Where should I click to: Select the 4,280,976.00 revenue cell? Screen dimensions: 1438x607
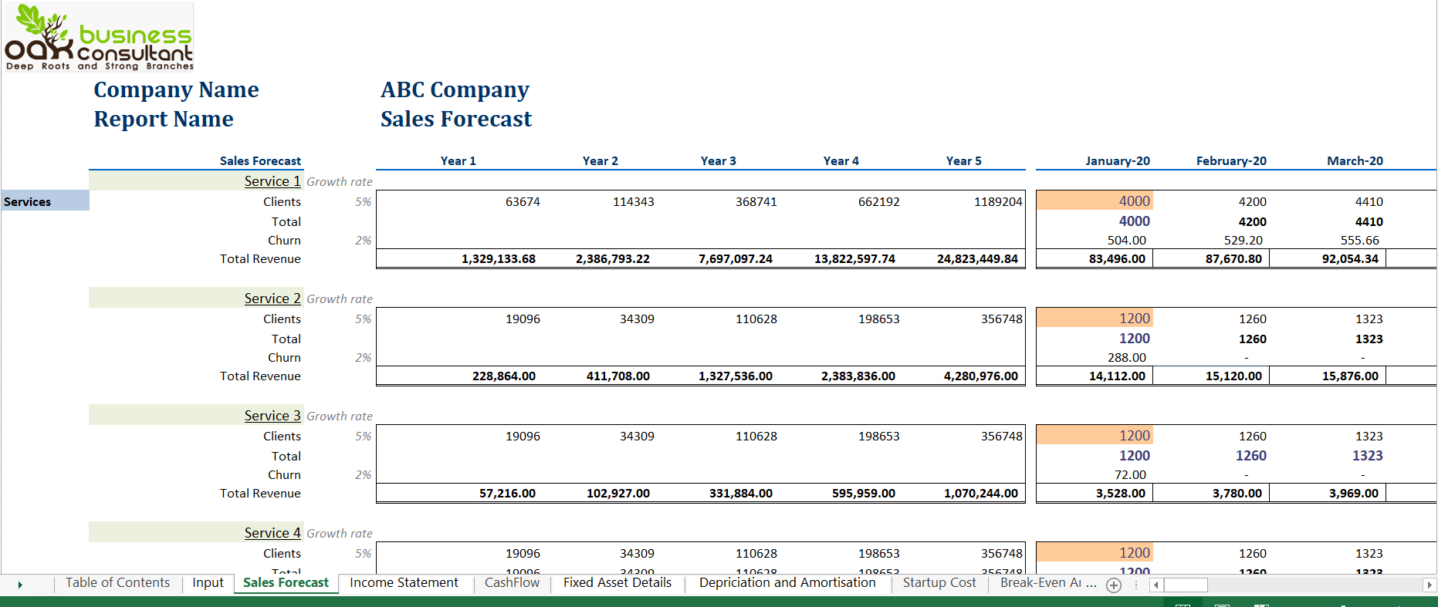coord(981,376)
